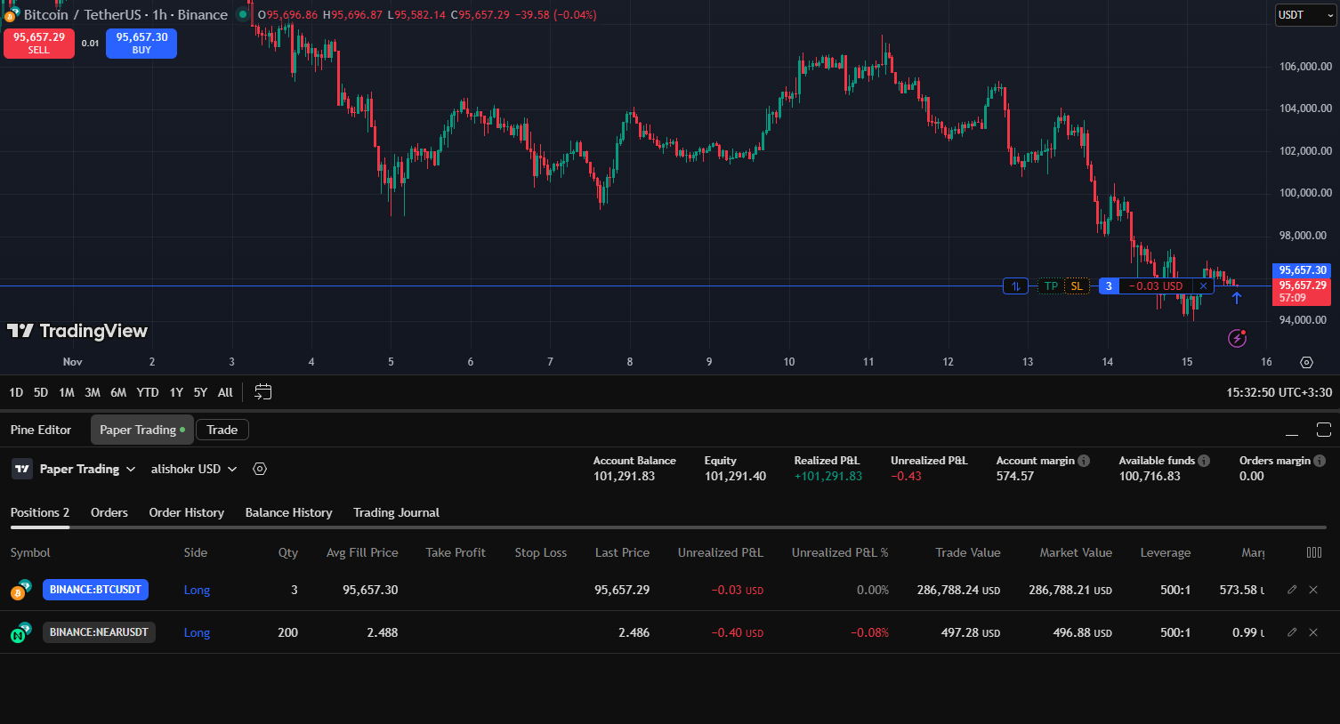The height and width of the screenshot is (724, 1340).
Task: Show info for Account margin
Action: click(x=1084, y=461)
